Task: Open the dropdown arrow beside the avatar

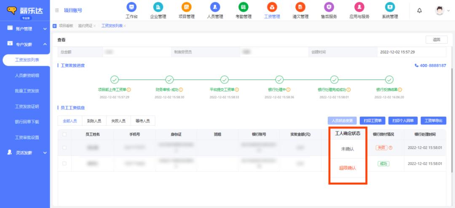Action: coord(449,11)
